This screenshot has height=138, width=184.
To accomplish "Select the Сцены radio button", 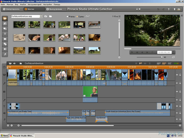I will [x=77, y=17].
